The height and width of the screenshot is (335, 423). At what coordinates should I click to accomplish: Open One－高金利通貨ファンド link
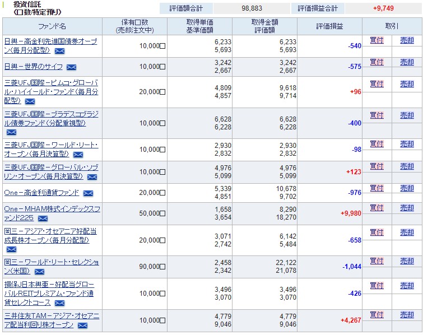pos(41,193)
